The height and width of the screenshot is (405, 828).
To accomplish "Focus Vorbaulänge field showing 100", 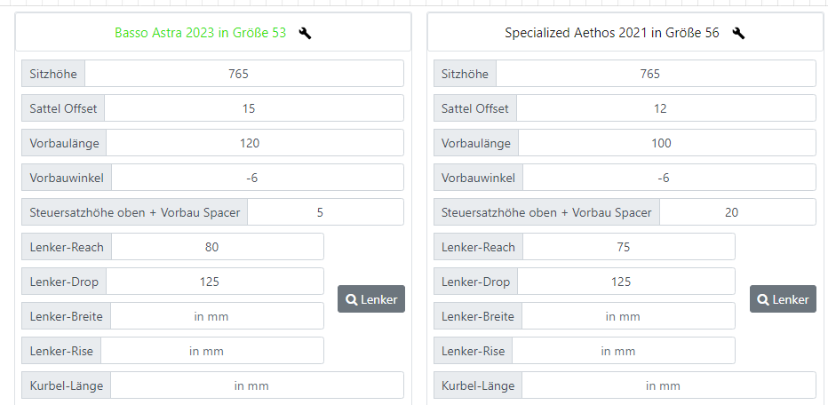I will click(x=666, y=143).
